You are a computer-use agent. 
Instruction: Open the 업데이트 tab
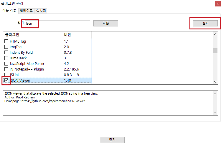click(26, 11)
